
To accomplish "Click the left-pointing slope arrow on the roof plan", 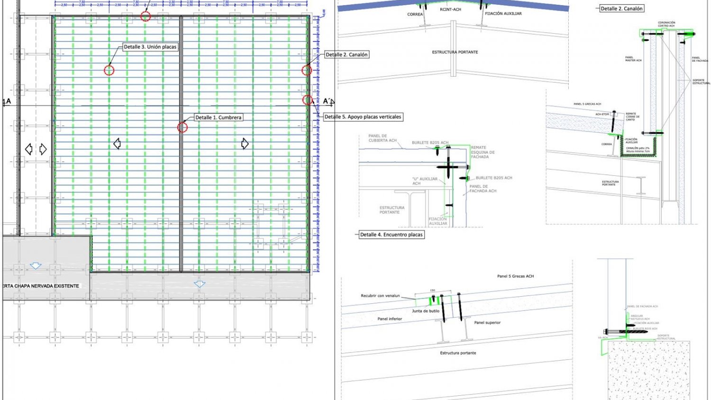I will (x=117, y=144).
